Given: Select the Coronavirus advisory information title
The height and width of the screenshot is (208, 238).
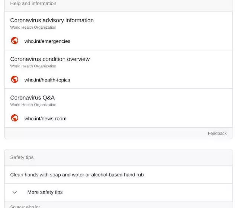Looking at the screenshot, I should [52, 20].
